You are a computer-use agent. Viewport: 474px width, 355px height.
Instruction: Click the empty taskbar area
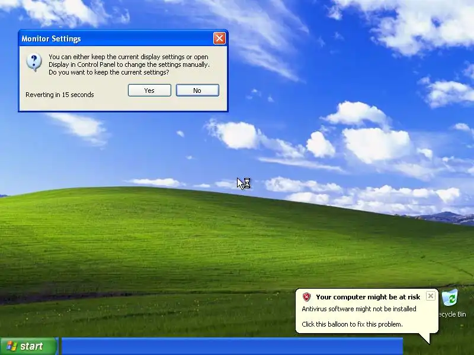(232, 347)
